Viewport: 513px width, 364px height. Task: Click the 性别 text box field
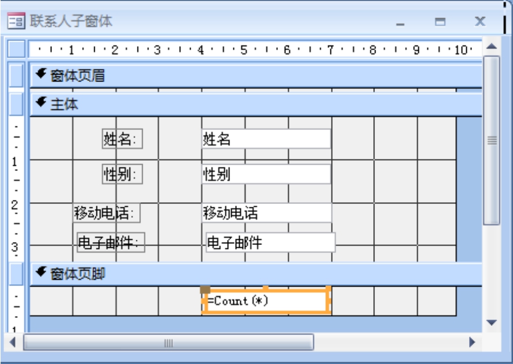266,174
